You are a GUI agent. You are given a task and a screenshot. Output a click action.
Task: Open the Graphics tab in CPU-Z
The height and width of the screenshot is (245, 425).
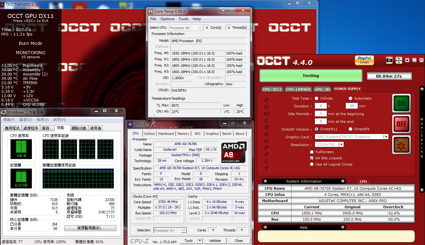[212, 134]
